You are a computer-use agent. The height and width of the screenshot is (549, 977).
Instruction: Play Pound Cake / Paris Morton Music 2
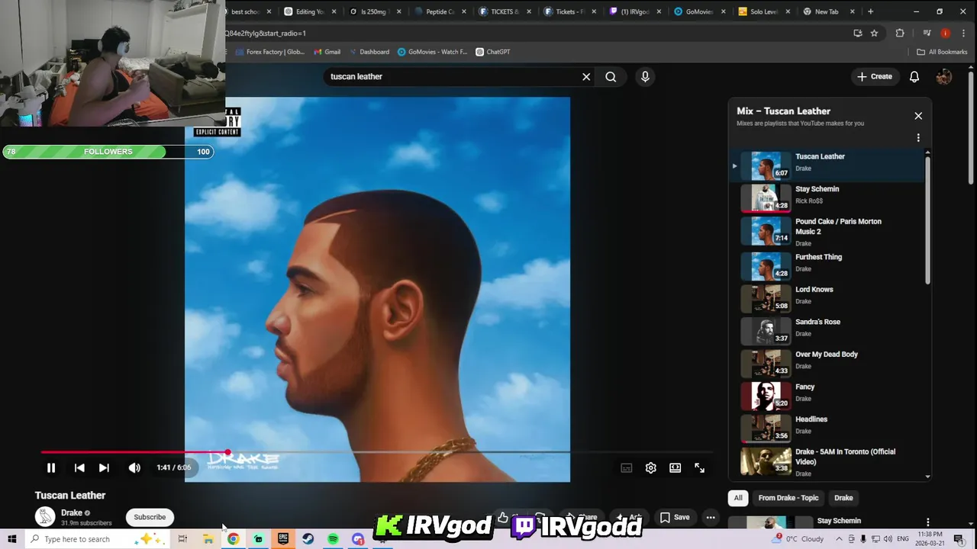click(826, 230)
